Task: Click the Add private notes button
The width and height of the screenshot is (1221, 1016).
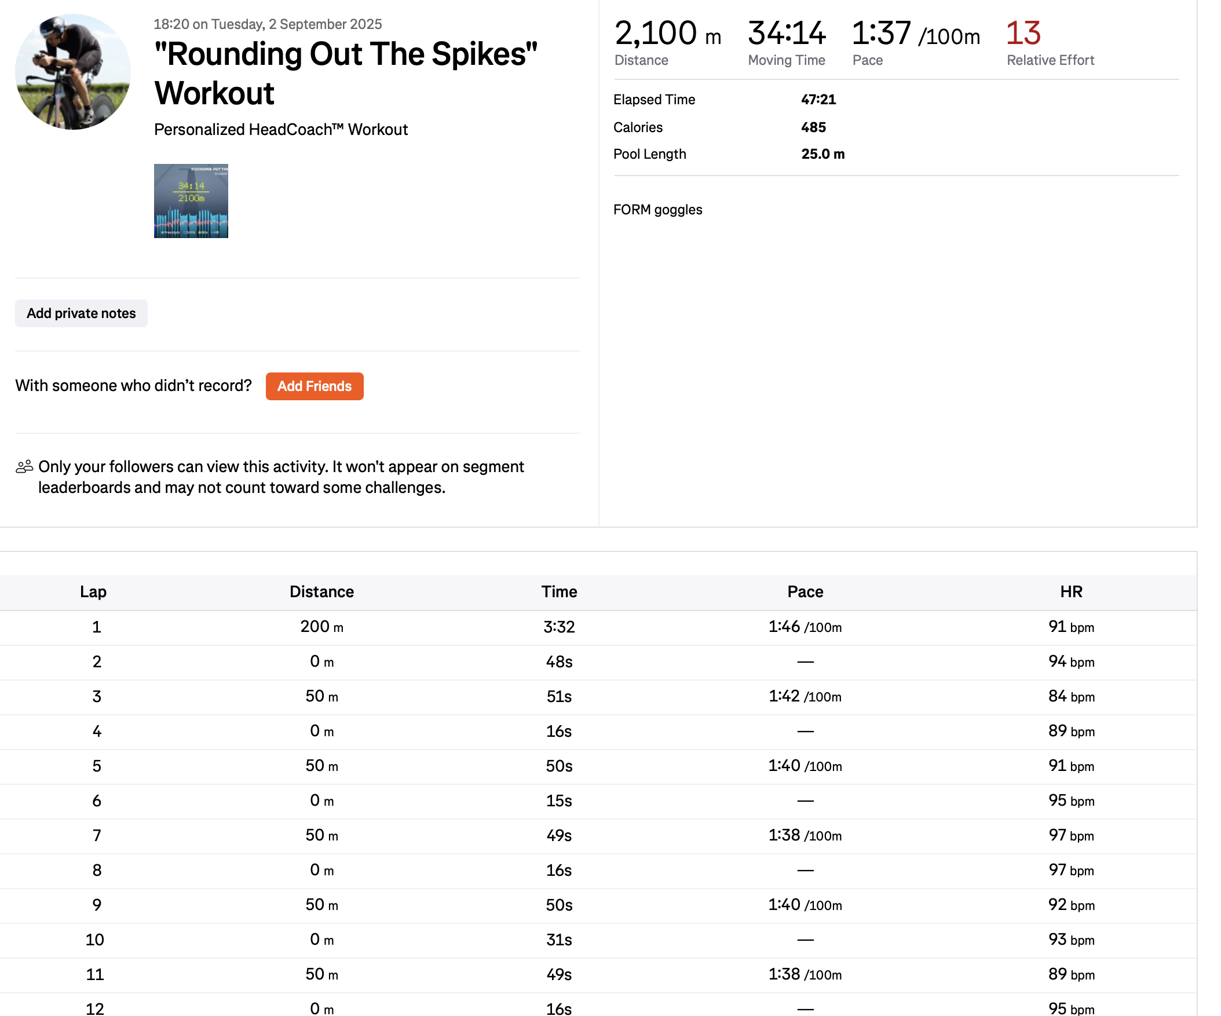Action: point(81,313)
